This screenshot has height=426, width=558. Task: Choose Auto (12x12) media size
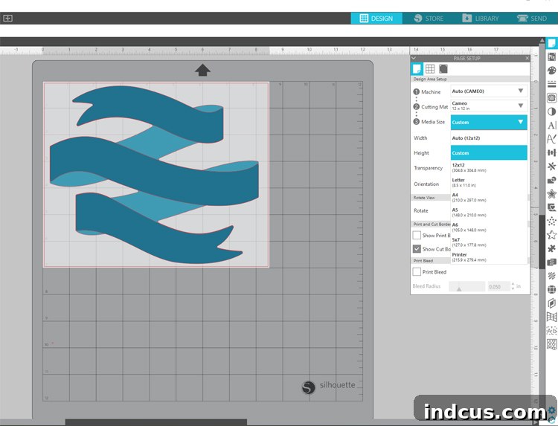(489, 138)
